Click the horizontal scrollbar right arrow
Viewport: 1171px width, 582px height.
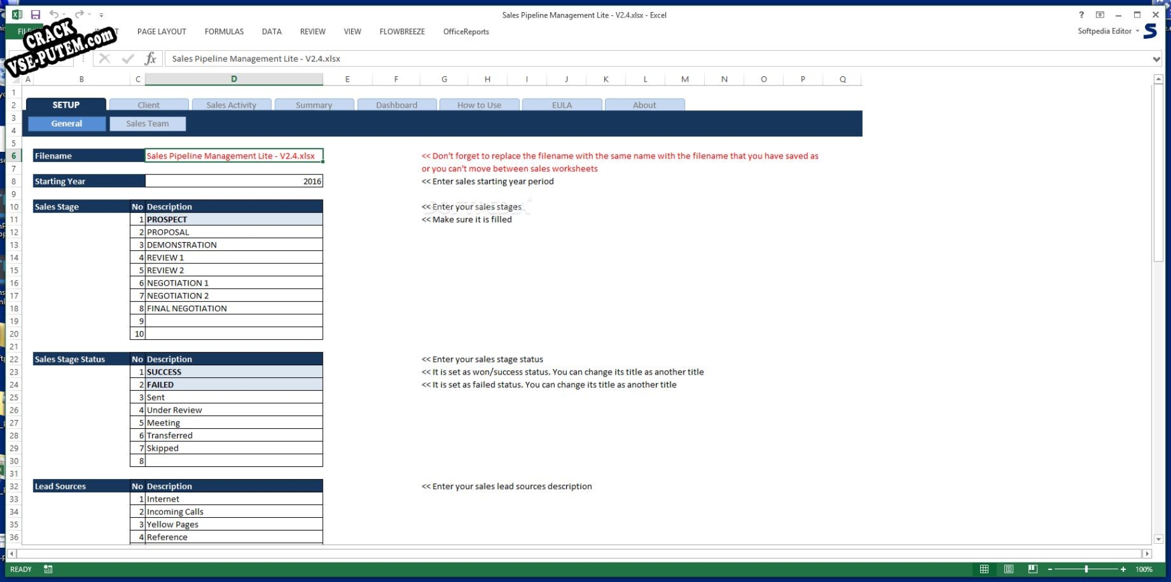tap(1147, 554)
